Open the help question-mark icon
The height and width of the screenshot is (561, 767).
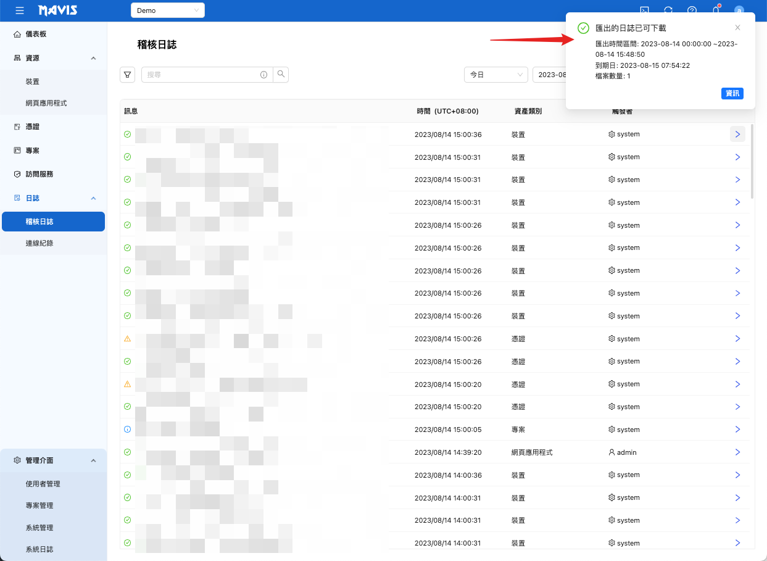click(x=692, y=10)
